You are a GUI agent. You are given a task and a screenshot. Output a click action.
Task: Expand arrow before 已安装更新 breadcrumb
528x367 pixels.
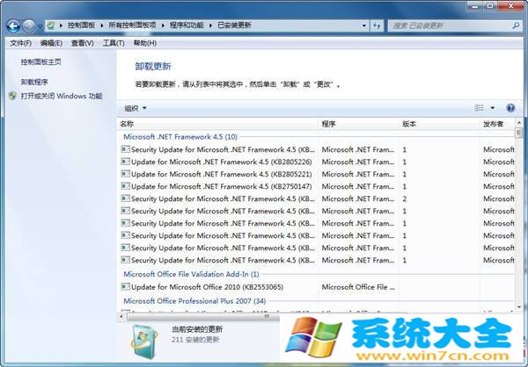tap(211, 25)
